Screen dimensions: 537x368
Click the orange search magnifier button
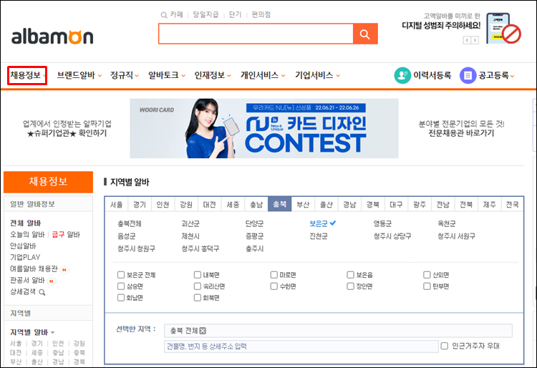pos(365,34)
